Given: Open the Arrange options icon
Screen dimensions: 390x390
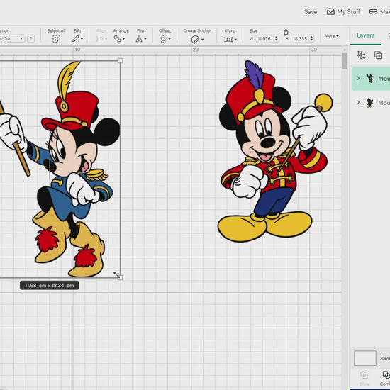Looking at the screenshot, I should 117,39.
